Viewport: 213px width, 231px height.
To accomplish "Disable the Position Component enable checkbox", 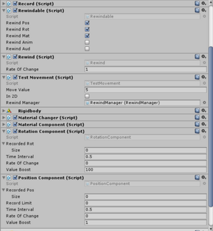I will [15, 177].
